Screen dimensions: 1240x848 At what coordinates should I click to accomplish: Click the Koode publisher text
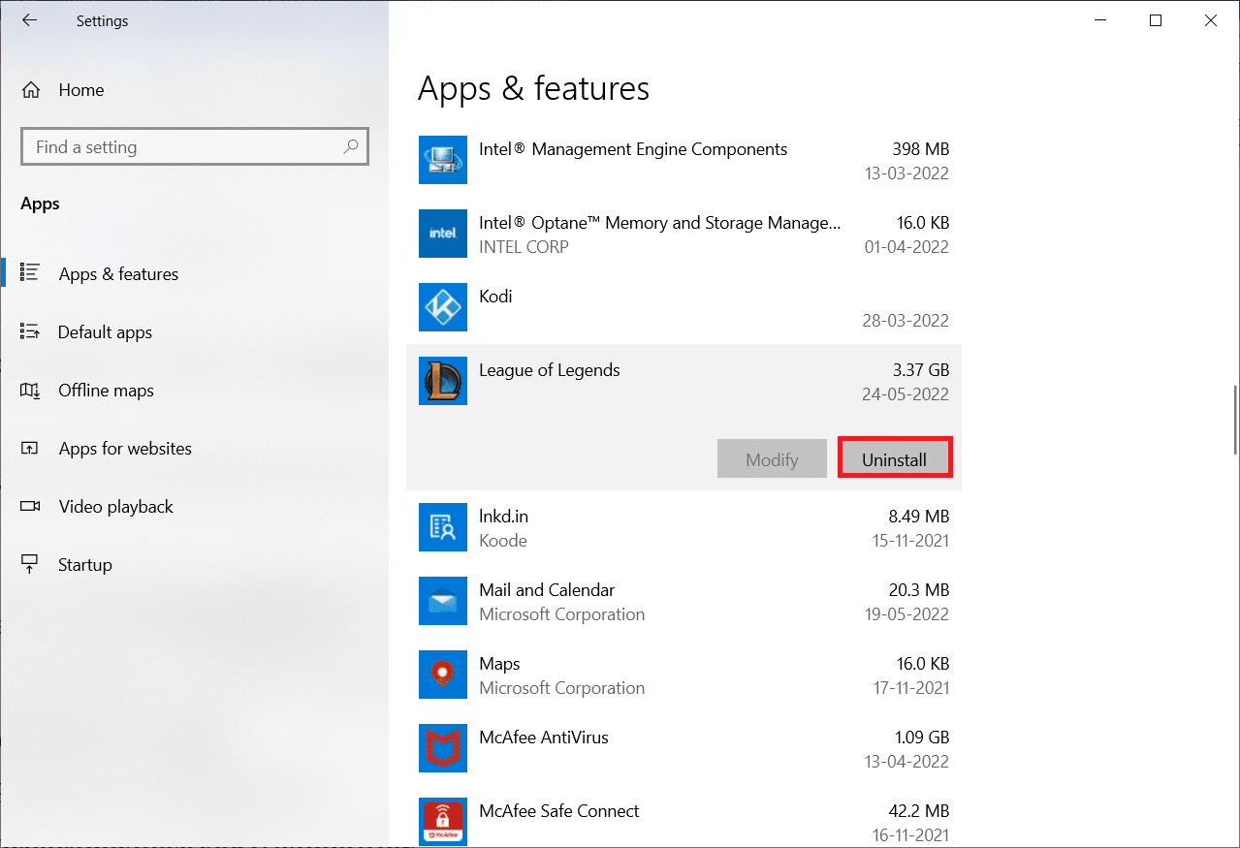click(x=503, y=541)
